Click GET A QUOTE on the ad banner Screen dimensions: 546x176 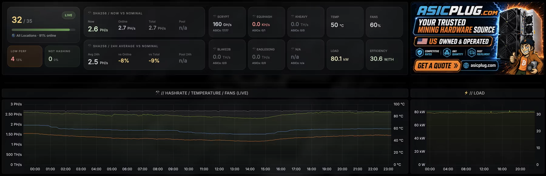tap(437, 66)
